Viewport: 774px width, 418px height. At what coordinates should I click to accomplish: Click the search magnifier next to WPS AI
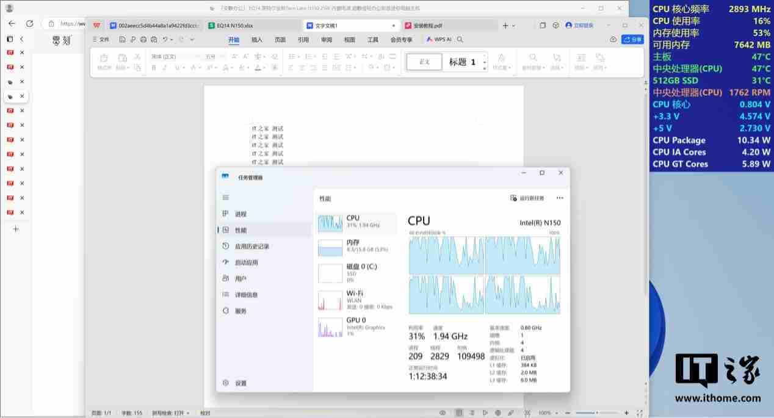tap(460, 39)
